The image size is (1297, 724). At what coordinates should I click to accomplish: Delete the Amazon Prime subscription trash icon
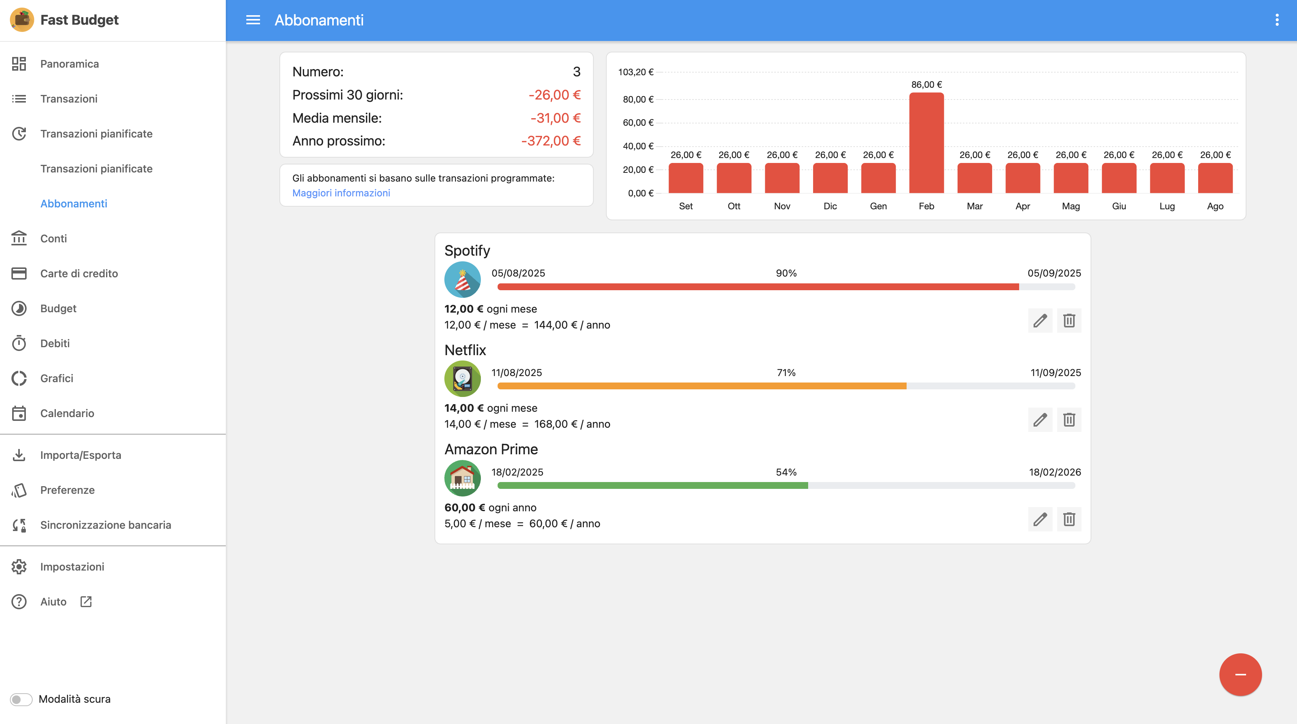[x=1069, y=519]
